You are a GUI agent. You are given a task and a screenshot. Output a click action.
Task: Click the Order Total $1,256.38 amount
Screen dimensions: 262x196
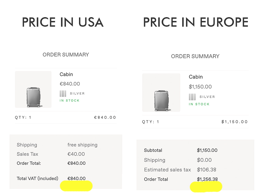pos(207,179)
